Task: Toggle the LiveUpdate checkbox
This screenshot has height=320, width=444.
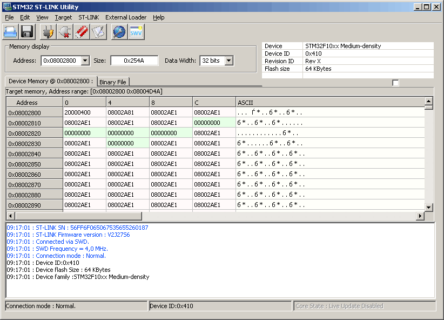Action: pyautogui.click(x=395, y=83)
